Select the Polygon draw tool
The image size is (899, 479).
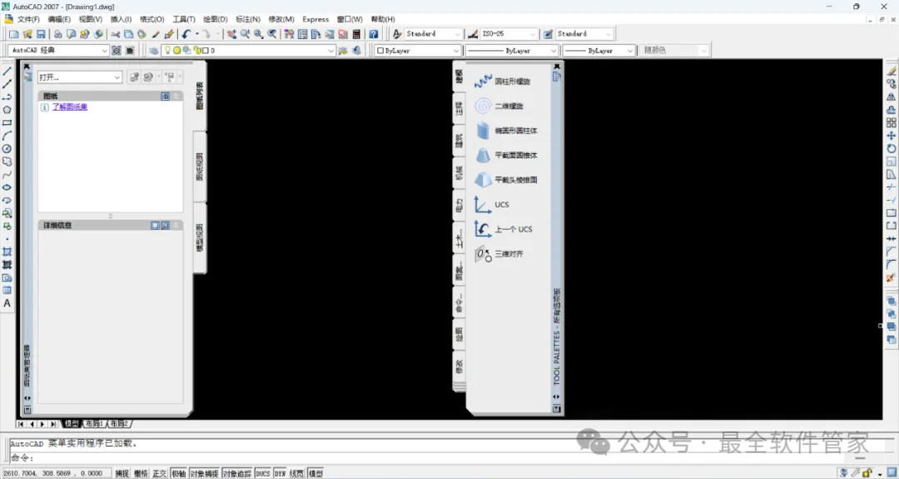tap(7, 110)
